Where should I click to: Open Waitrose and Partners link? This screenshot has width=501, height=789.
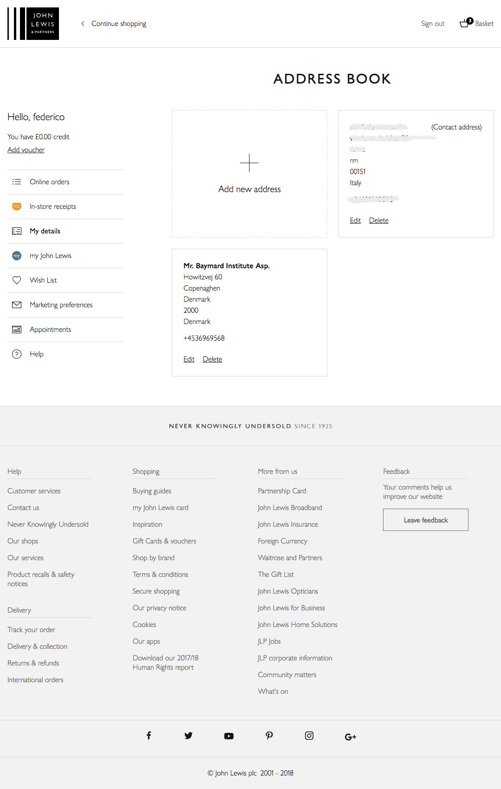point(290,558)
